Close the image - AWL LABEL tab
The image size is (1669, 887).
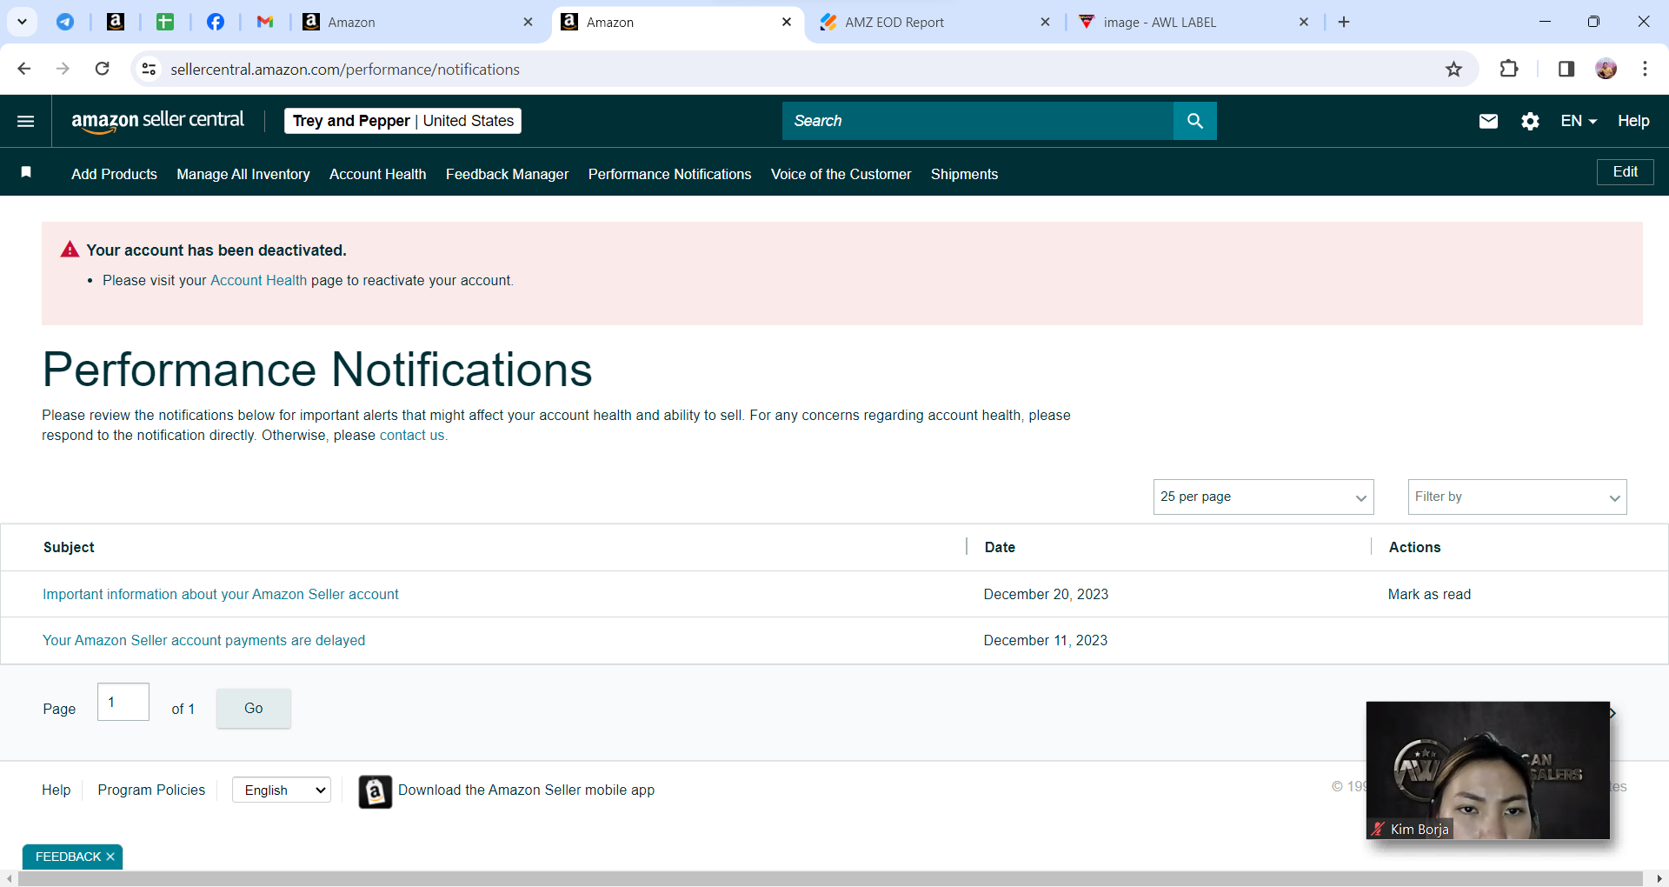pyautogui.click(x=1304, y=22)
